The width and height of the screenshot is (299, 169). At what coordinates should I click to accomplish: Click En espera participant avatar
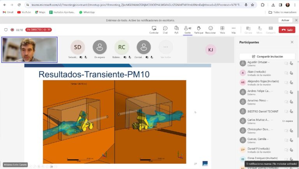click(100, 47)
